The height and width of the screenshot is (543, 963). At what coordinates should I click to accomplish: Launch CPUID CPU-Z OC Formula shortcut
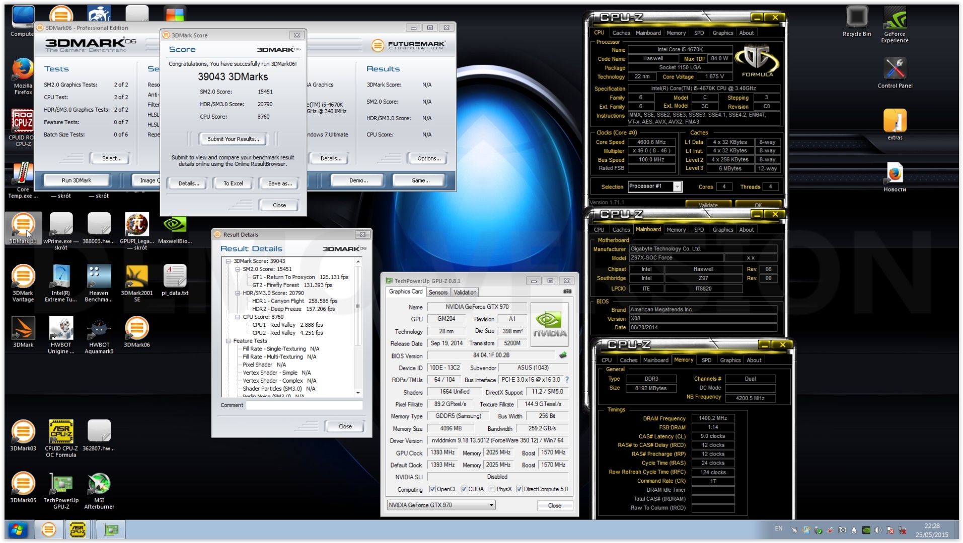(61, 438)
